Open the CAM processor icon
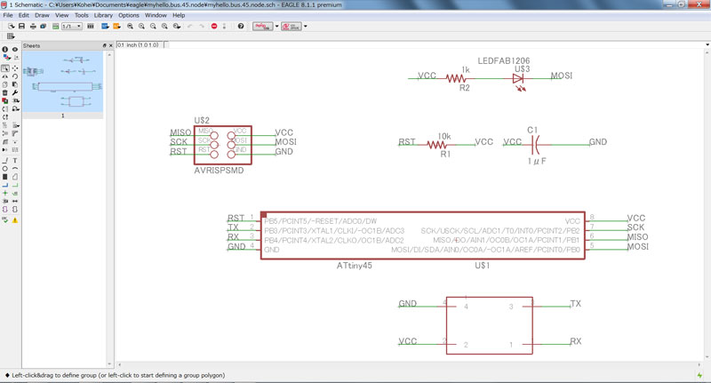The image size is (711, 383). [x=43, y=27]
